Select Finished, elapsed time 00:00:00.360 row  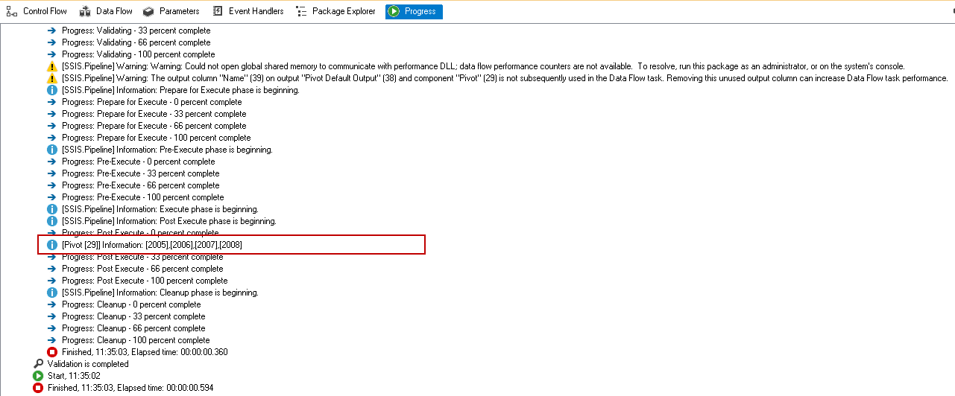coord(145,352)
